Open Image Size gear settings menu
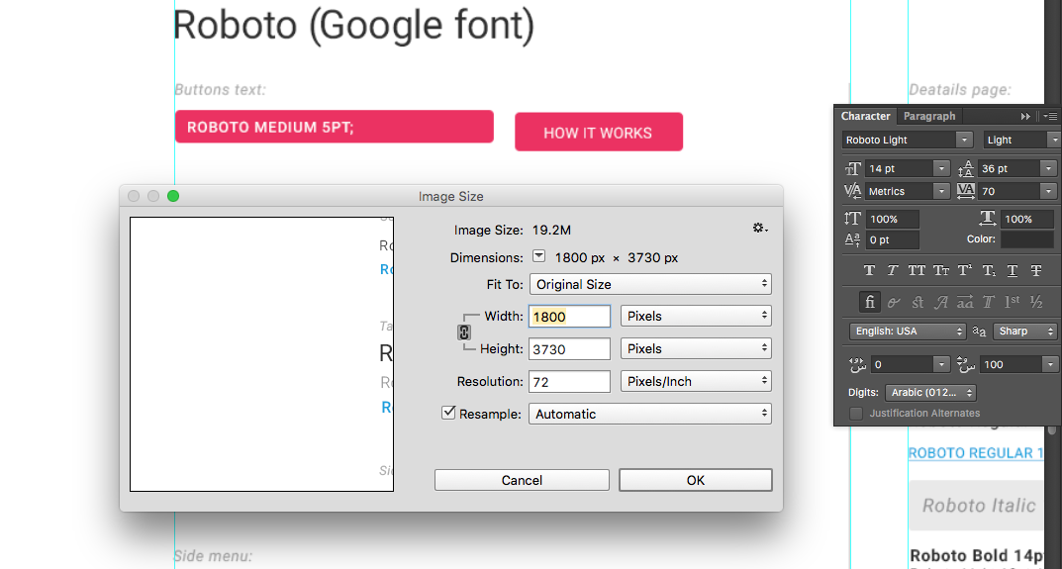 (x=760, y=229)
